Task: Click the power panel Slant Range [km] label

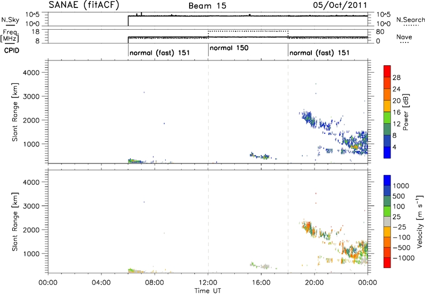Action: [x=15, y=112]
